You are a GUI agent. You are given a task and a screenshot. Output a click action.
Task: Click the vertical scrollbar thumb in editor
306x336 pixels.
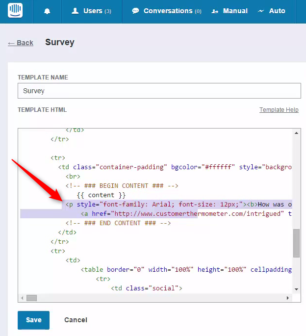(296, 243)
